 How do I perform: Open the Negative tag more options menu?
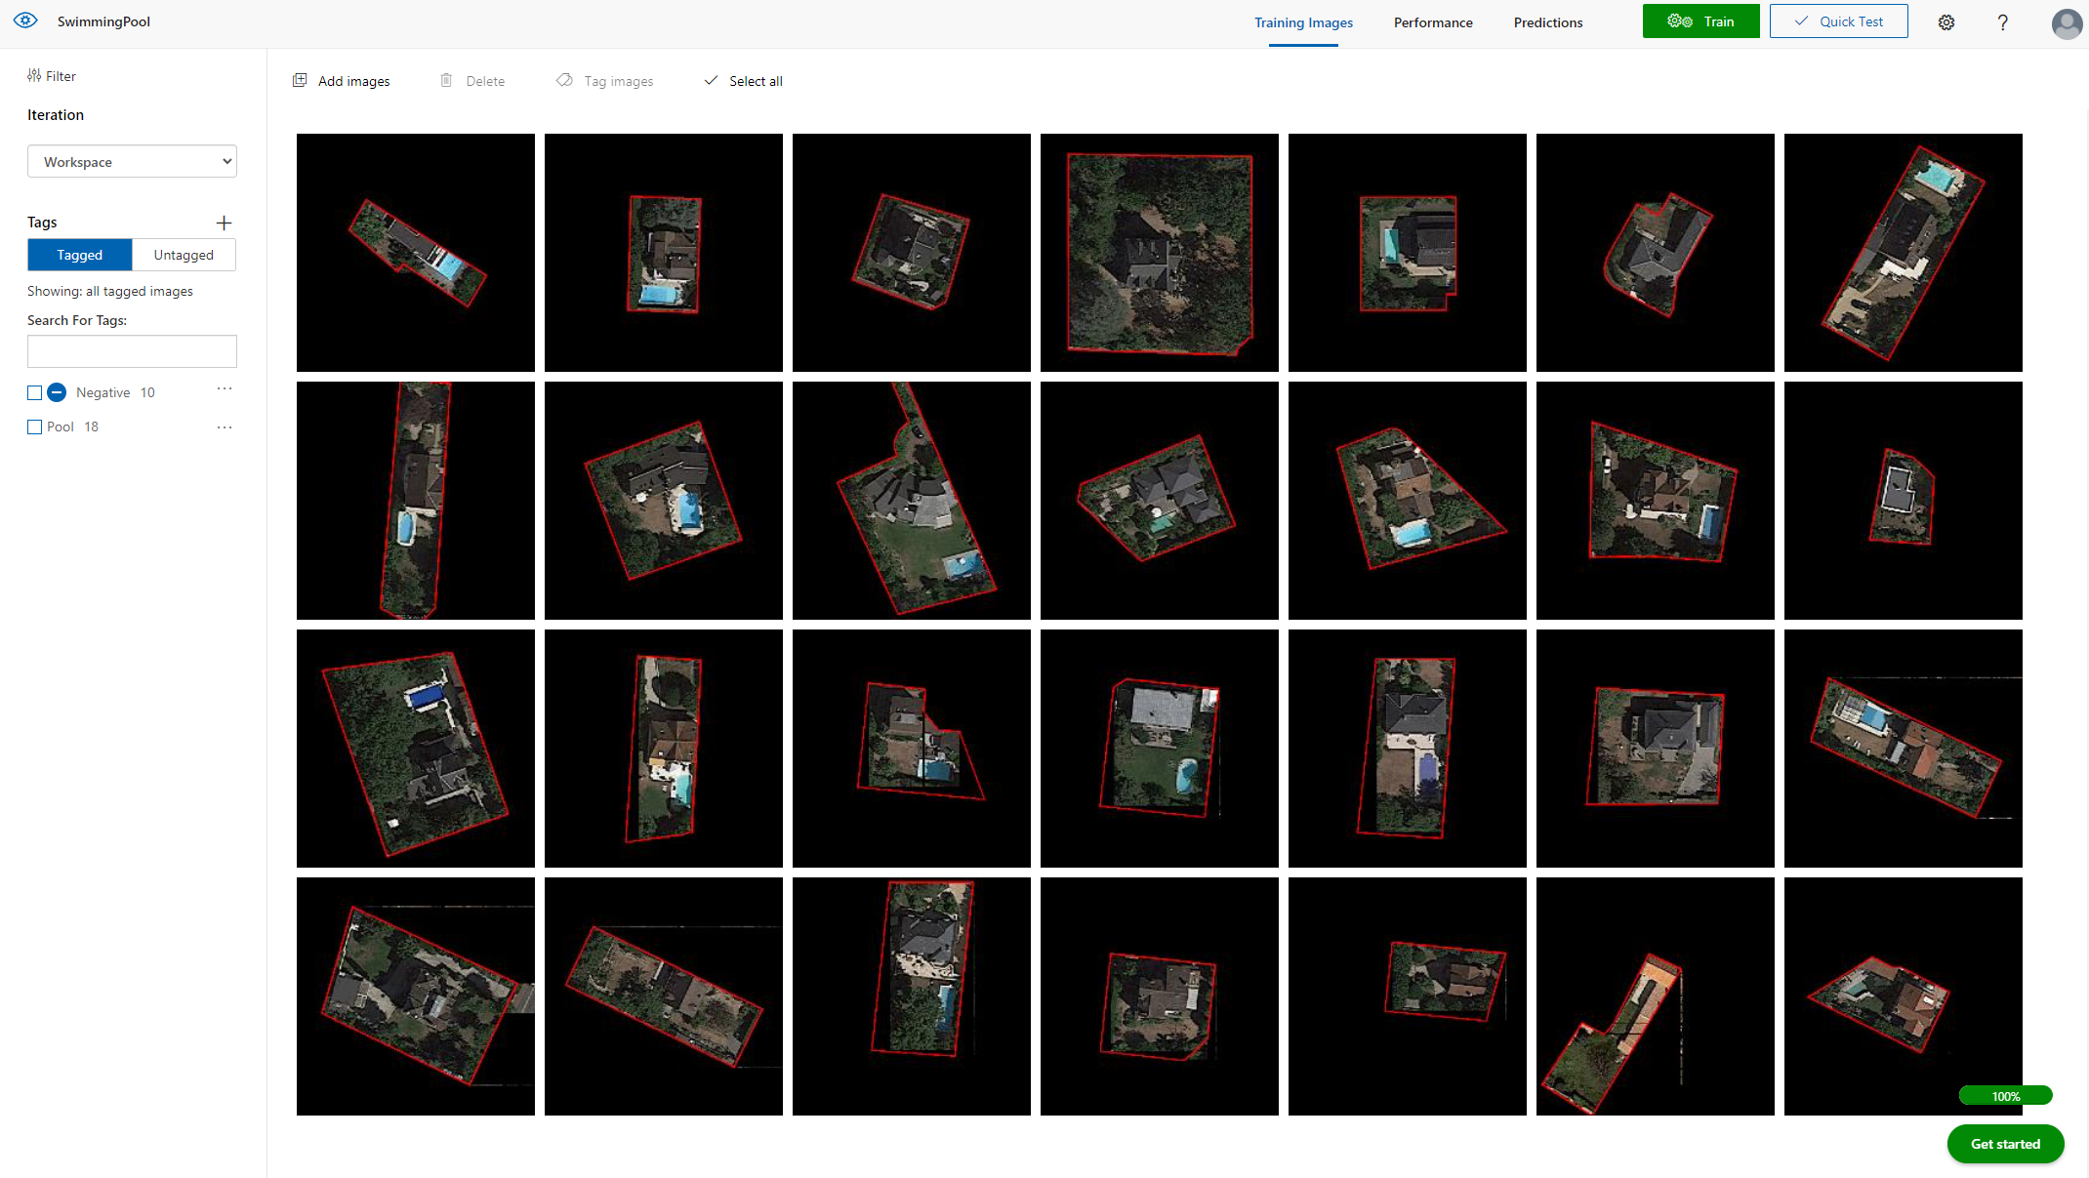225,389
